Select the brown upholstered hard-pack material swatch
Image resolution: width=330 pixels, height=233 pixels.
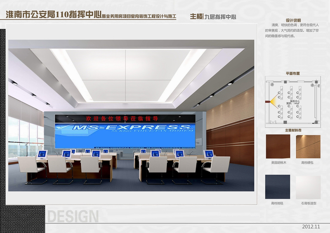coord(308,146)
